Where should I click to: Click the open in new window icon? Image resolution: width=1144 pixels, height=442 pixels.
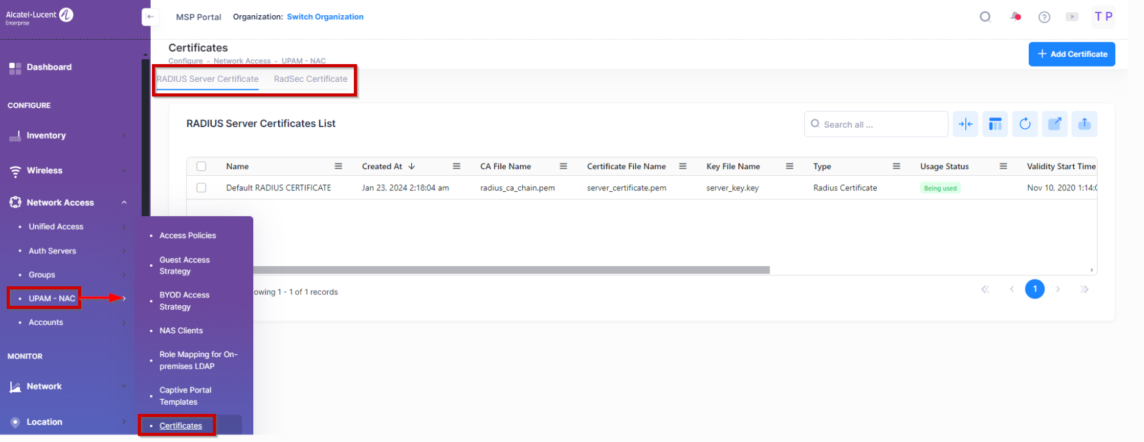[x=1055, y=124]
